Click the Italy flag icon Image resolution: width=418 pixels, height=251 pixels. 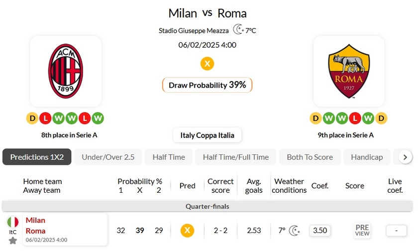pyautogui.click(x=13, y=222)
